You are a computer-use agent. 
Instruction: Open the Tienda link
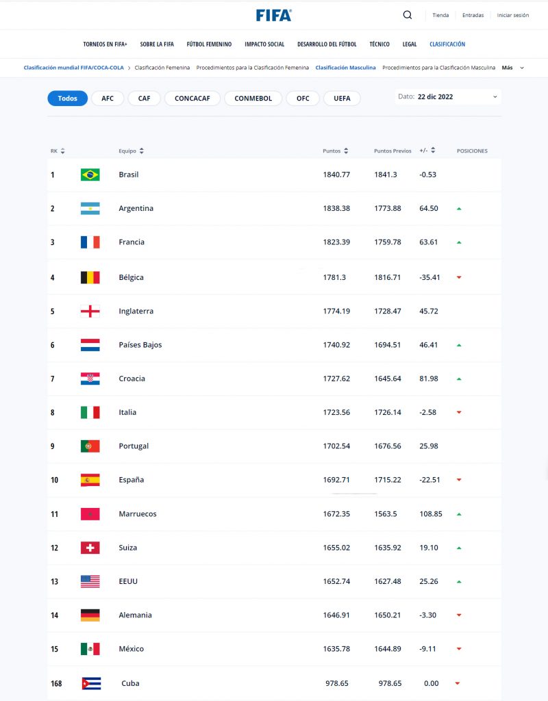pos(440,14)
